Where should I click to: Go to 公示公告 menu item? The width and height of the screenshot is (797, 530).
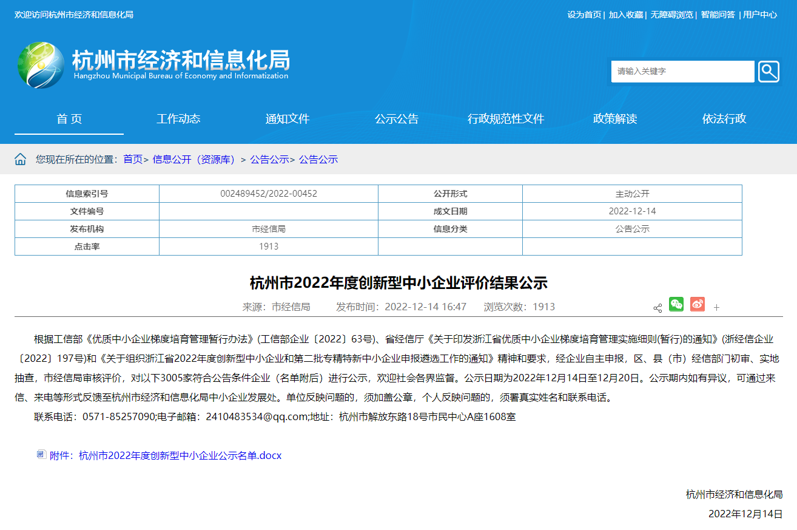pyautogui.click(x=397, y=119)
